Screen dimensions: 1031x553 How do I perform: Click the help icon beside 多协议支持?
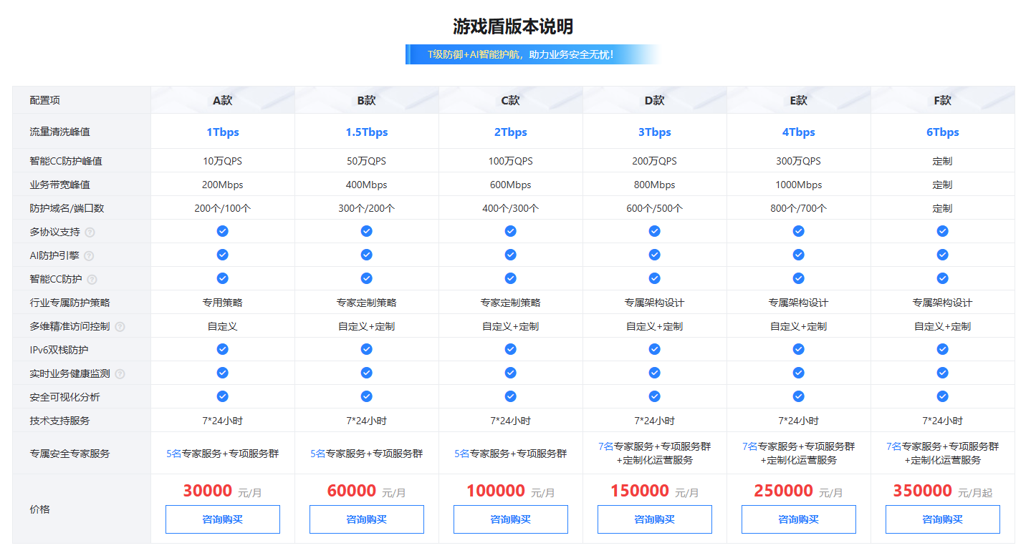coord(90,232)
